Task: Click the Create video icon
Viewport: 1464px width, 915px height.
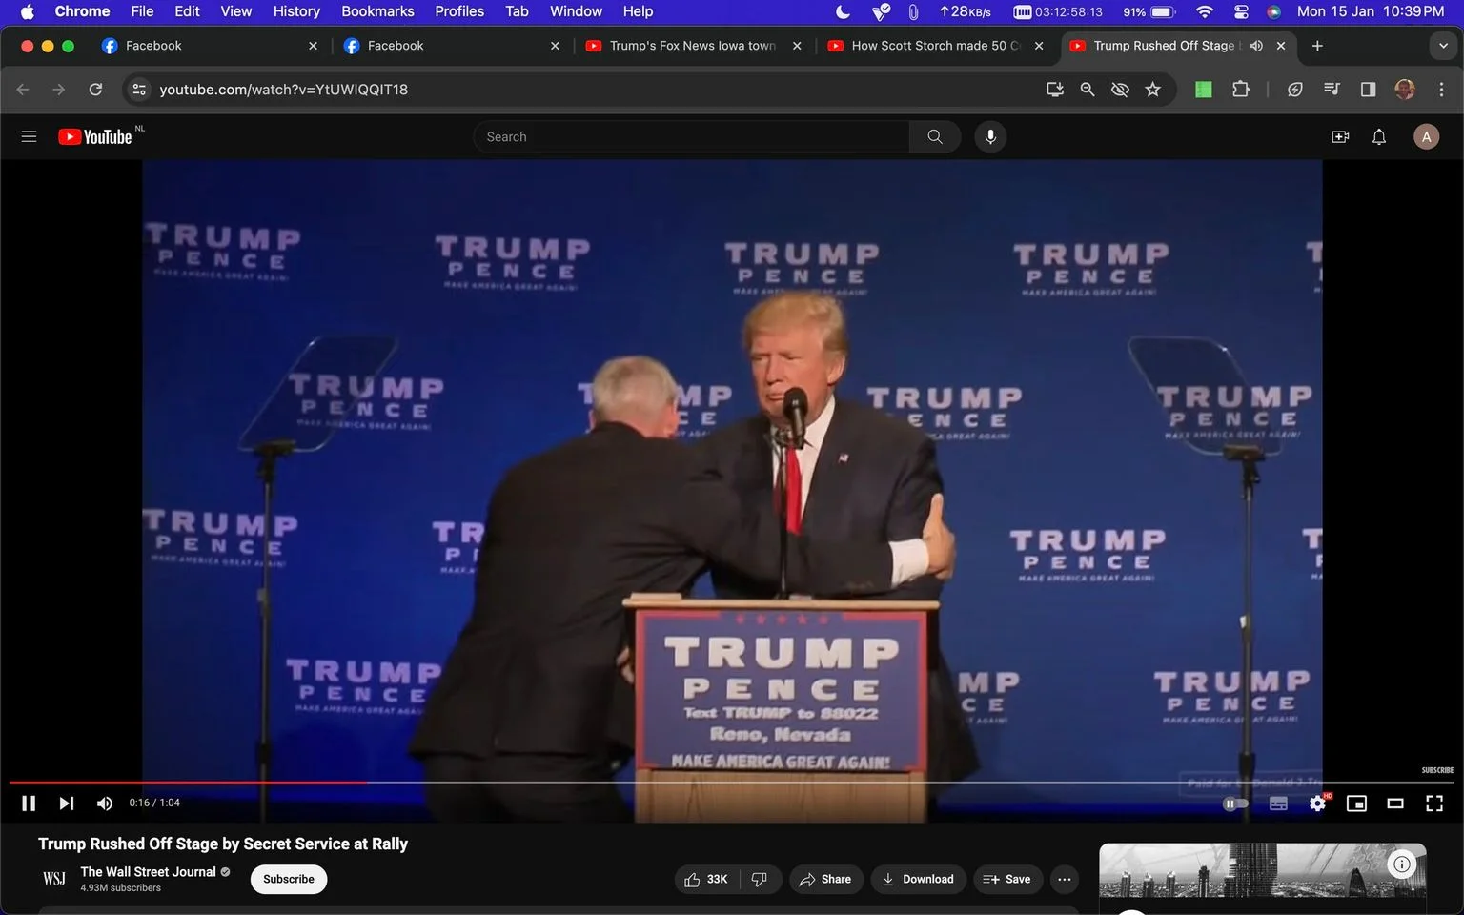Action: pyautogui.click(x=1340, y=137)
